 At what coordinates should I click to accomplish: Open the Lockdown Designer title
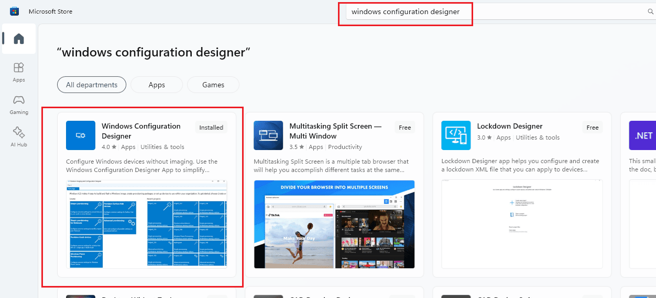[510, 126]
